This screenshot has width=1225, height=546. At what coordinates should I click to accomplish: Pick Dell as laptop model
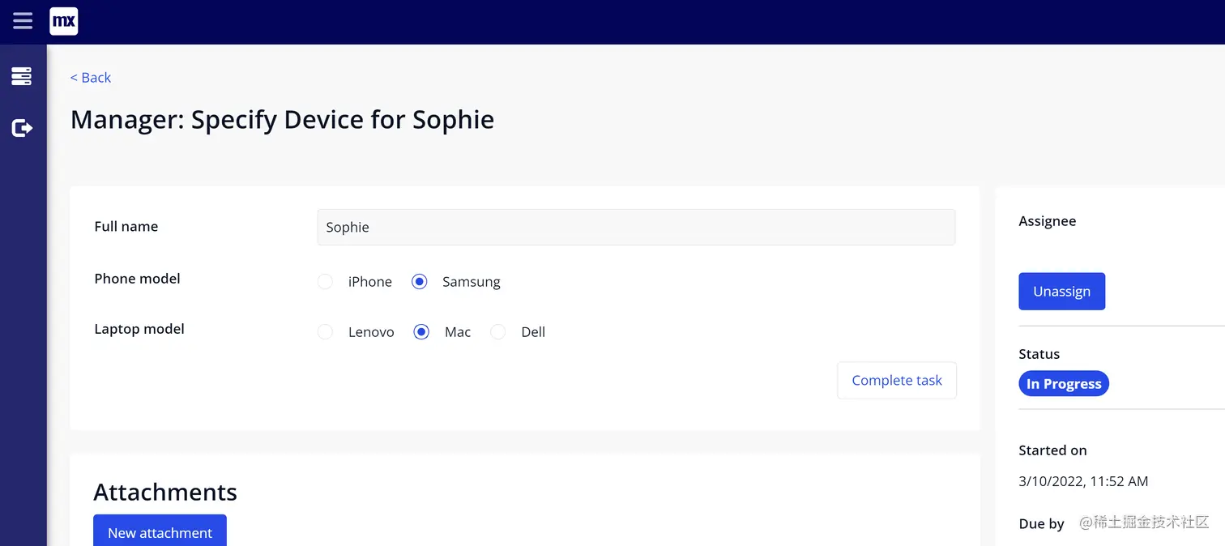click(498, 332)
